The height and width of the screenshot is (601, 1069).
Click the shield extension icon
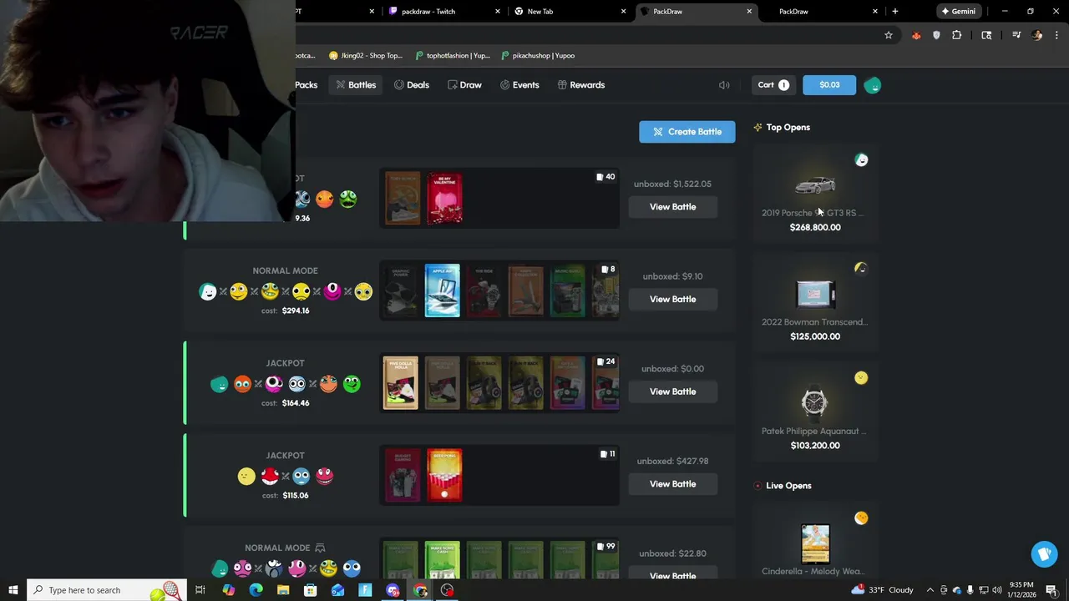(x=936, y=35)
